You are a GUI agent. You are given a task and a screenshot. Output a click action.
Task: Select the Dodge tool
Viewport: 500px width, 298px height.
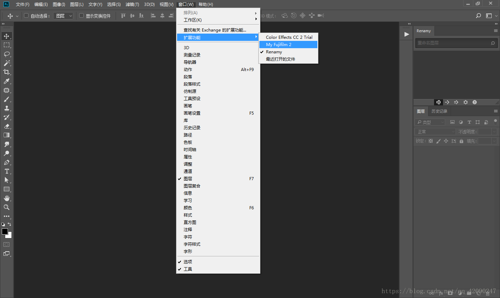[x=7, y=153]
